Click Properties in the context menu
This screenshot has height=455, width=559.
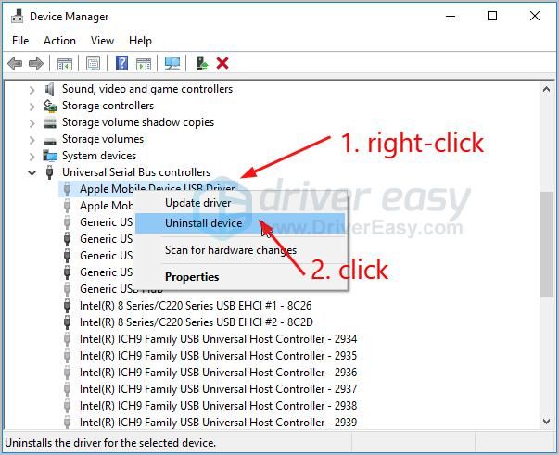tap(192, 277)
